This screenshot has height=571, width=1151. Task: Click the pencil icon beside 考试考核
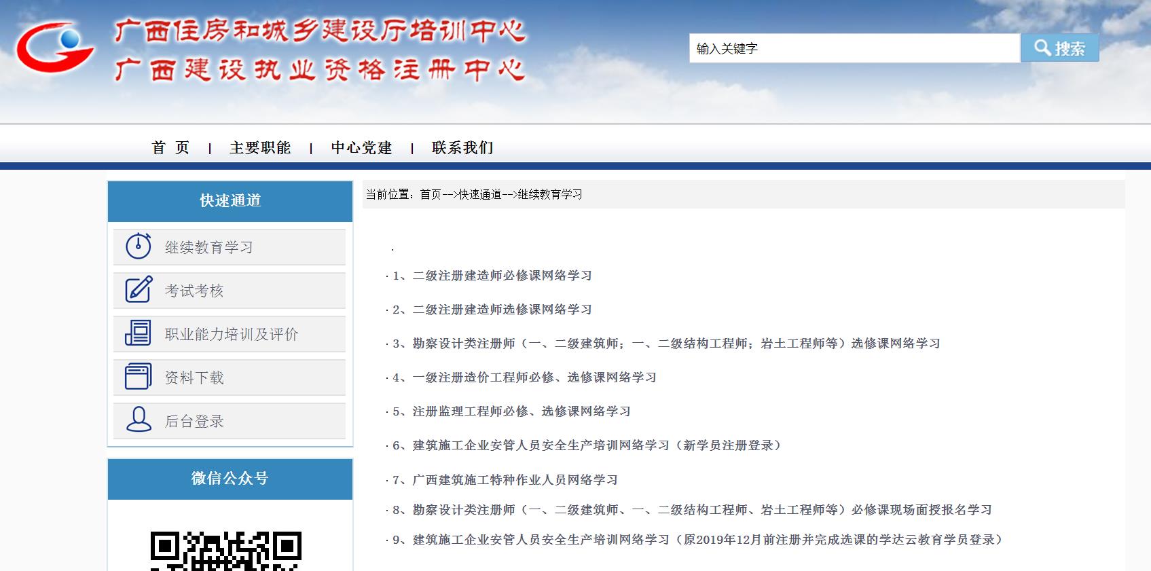pos(139,290)
